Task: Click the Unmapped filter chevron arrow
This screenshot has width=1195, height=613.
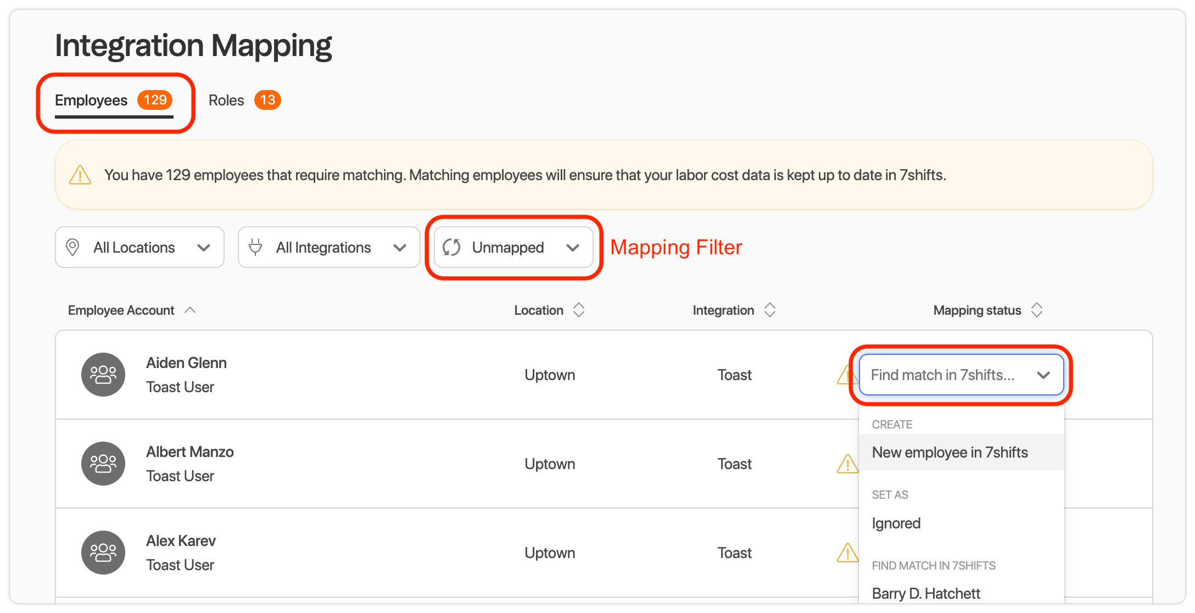Action: pyautogui.click(x=573, y=248)
